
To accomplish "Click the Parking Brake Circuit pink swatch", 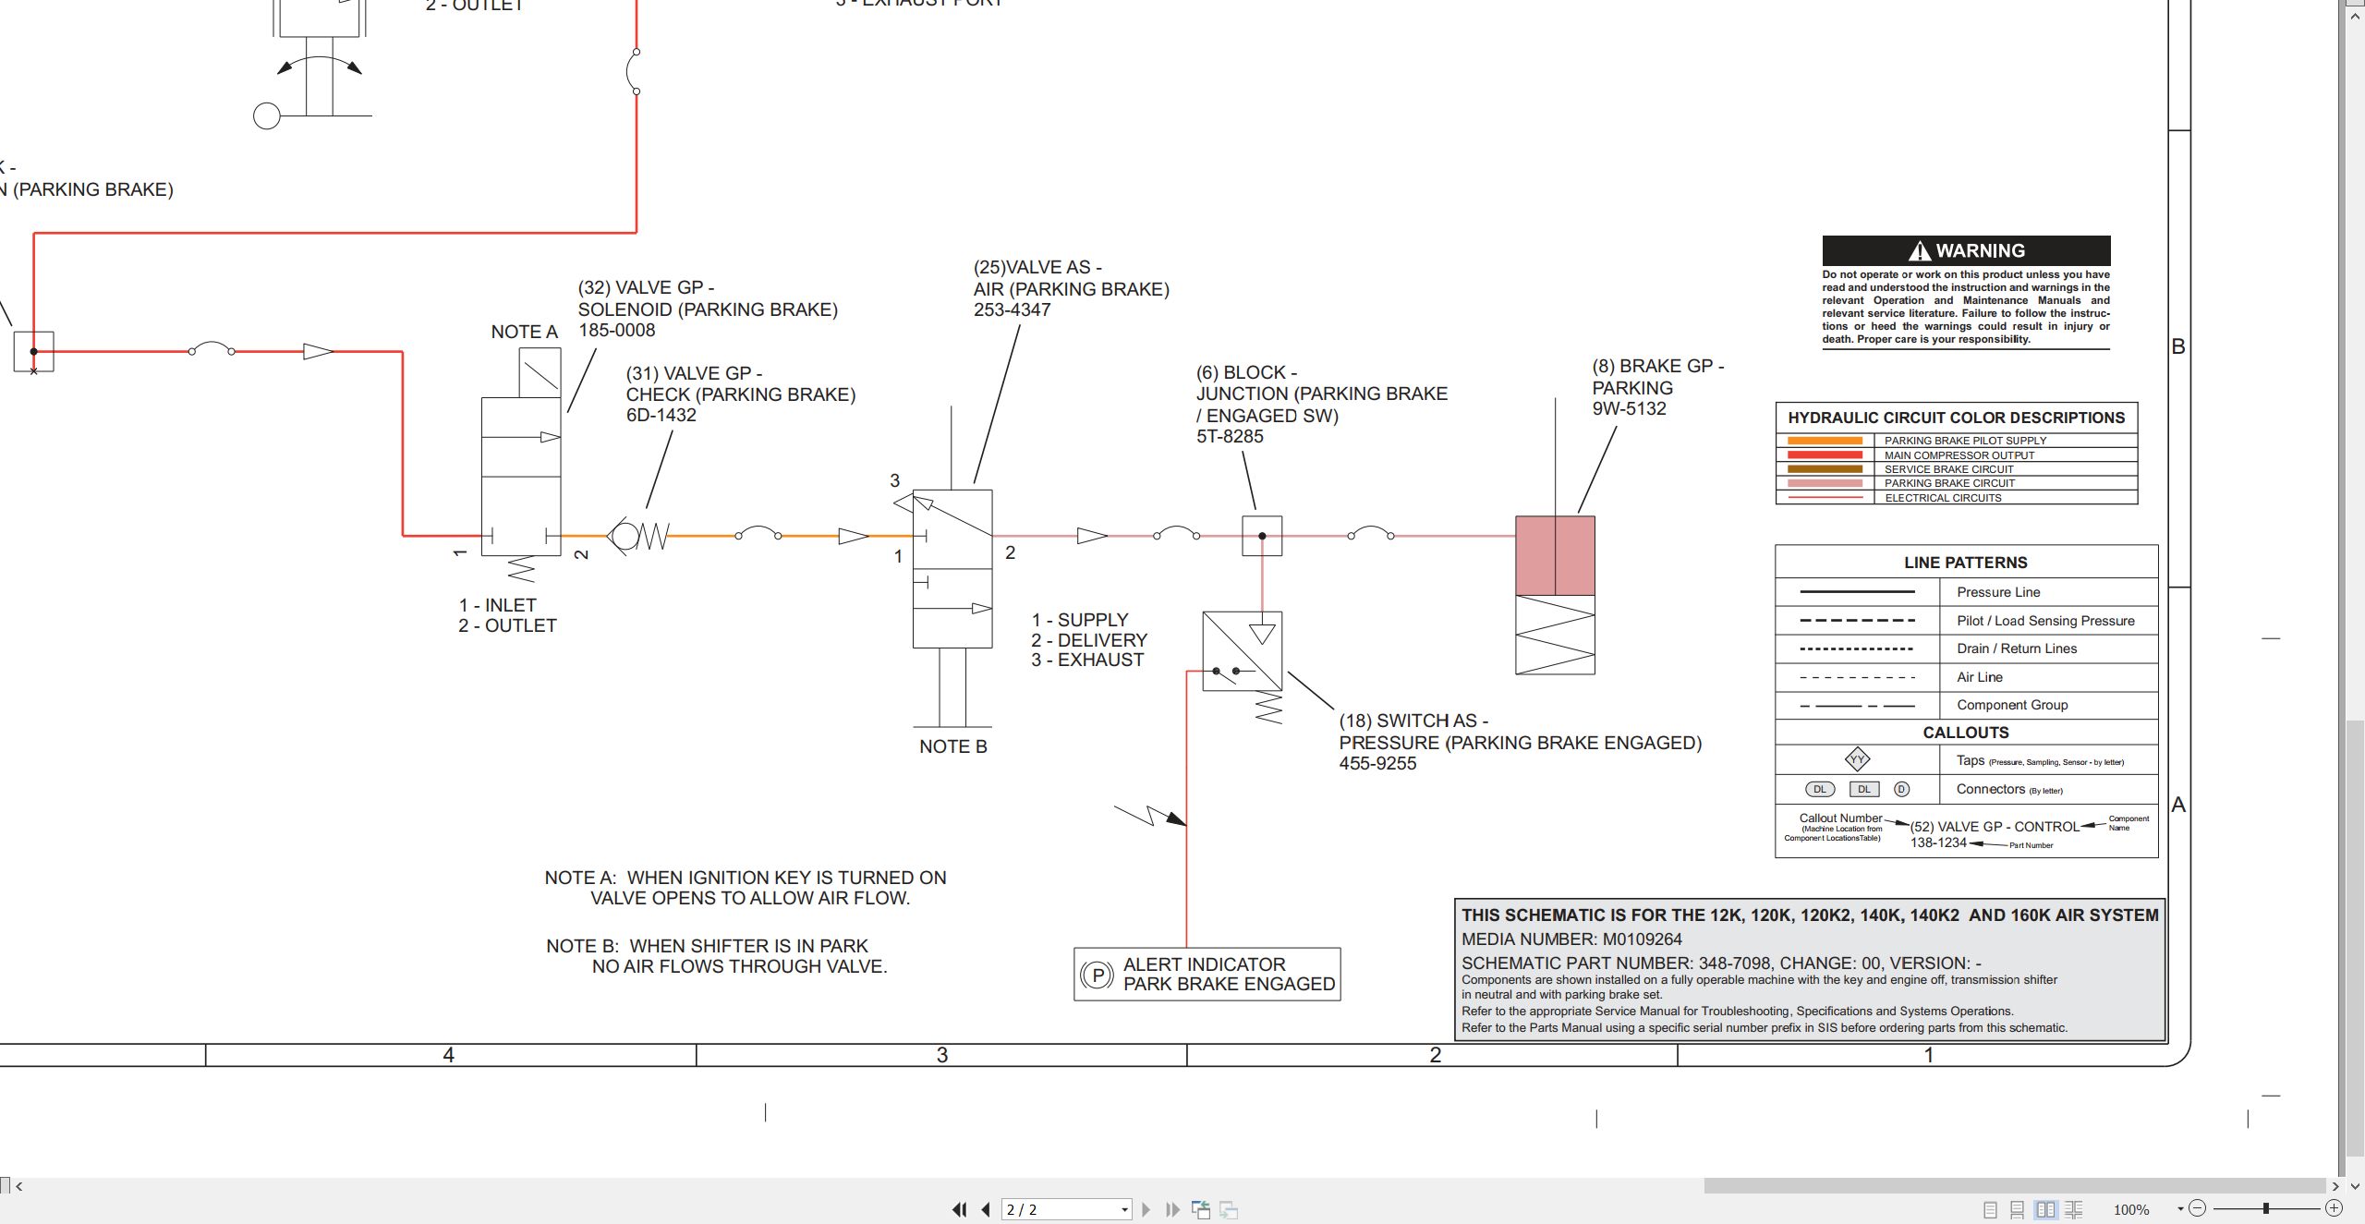I will pos(1825,483).
